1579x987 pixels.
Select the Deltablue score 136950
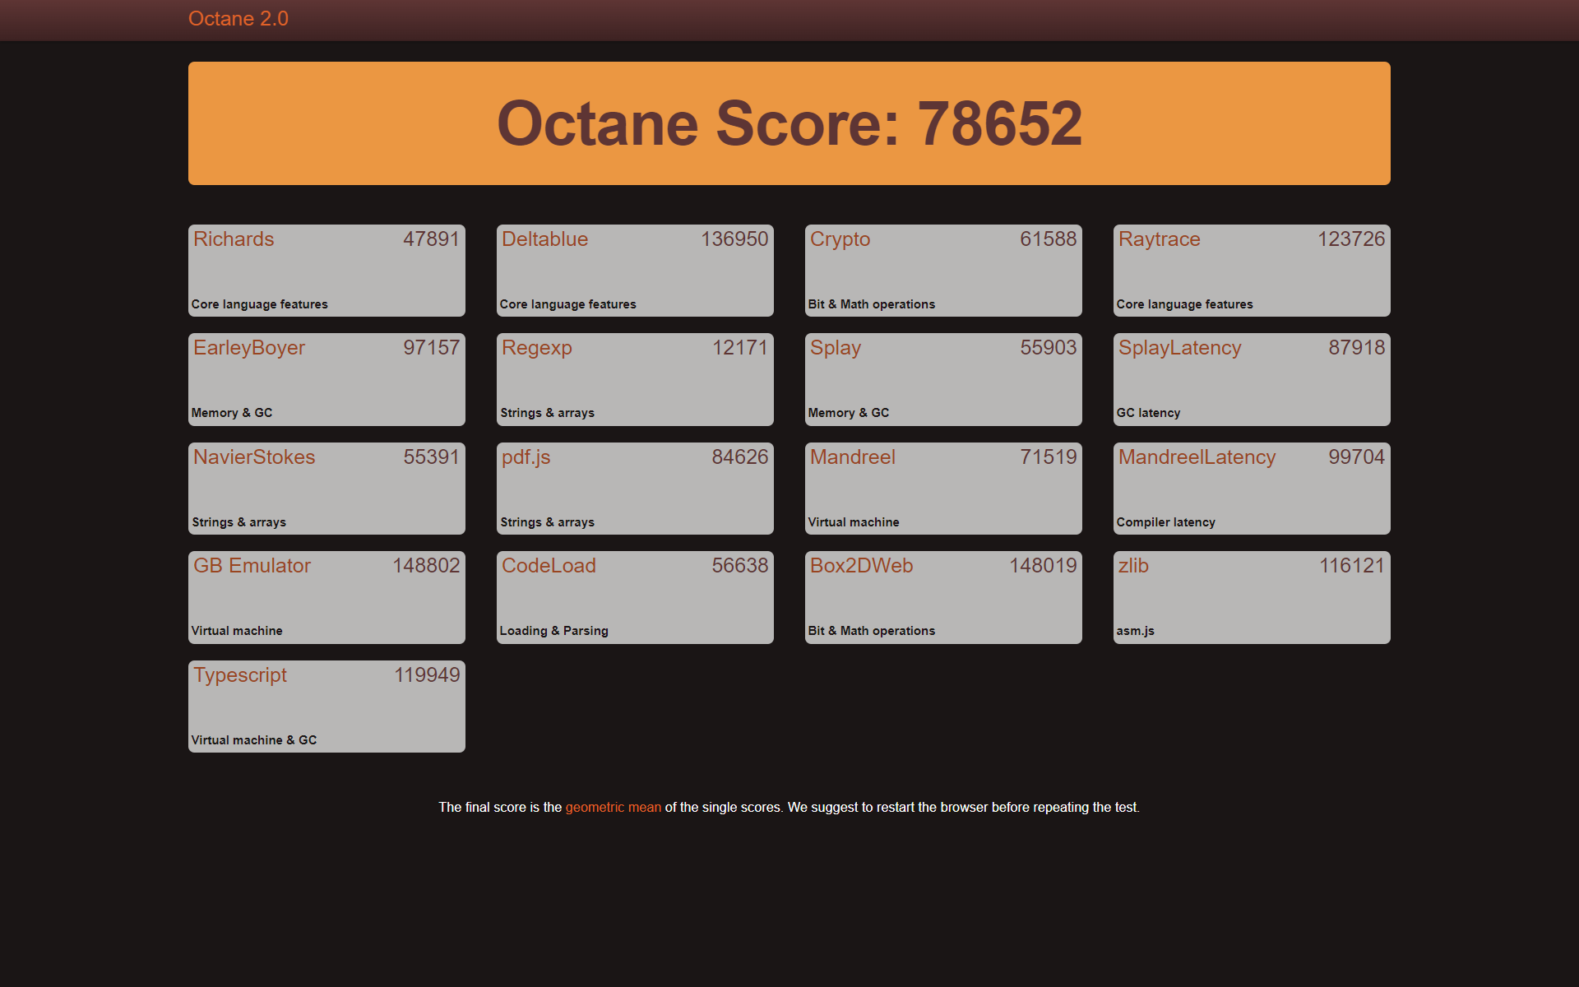tap(734, 239)
